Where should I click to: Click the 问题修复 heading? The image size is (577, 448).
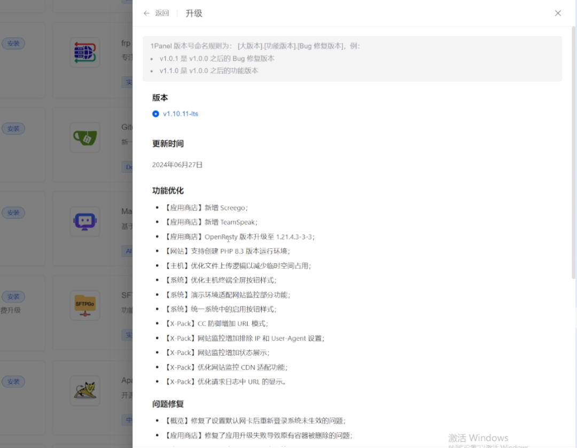click(x=168, y=404)
